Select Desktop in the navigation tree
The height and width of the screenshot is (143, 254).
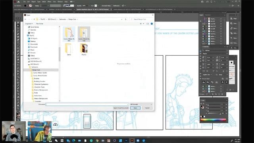33,41
